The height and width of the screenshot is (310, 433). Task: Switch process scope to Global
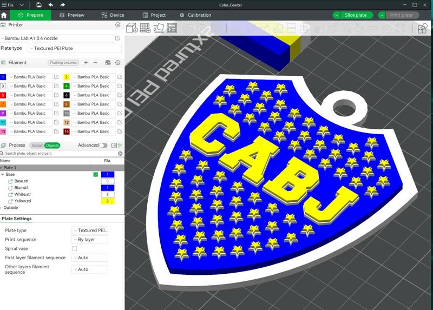click(37, 145)
